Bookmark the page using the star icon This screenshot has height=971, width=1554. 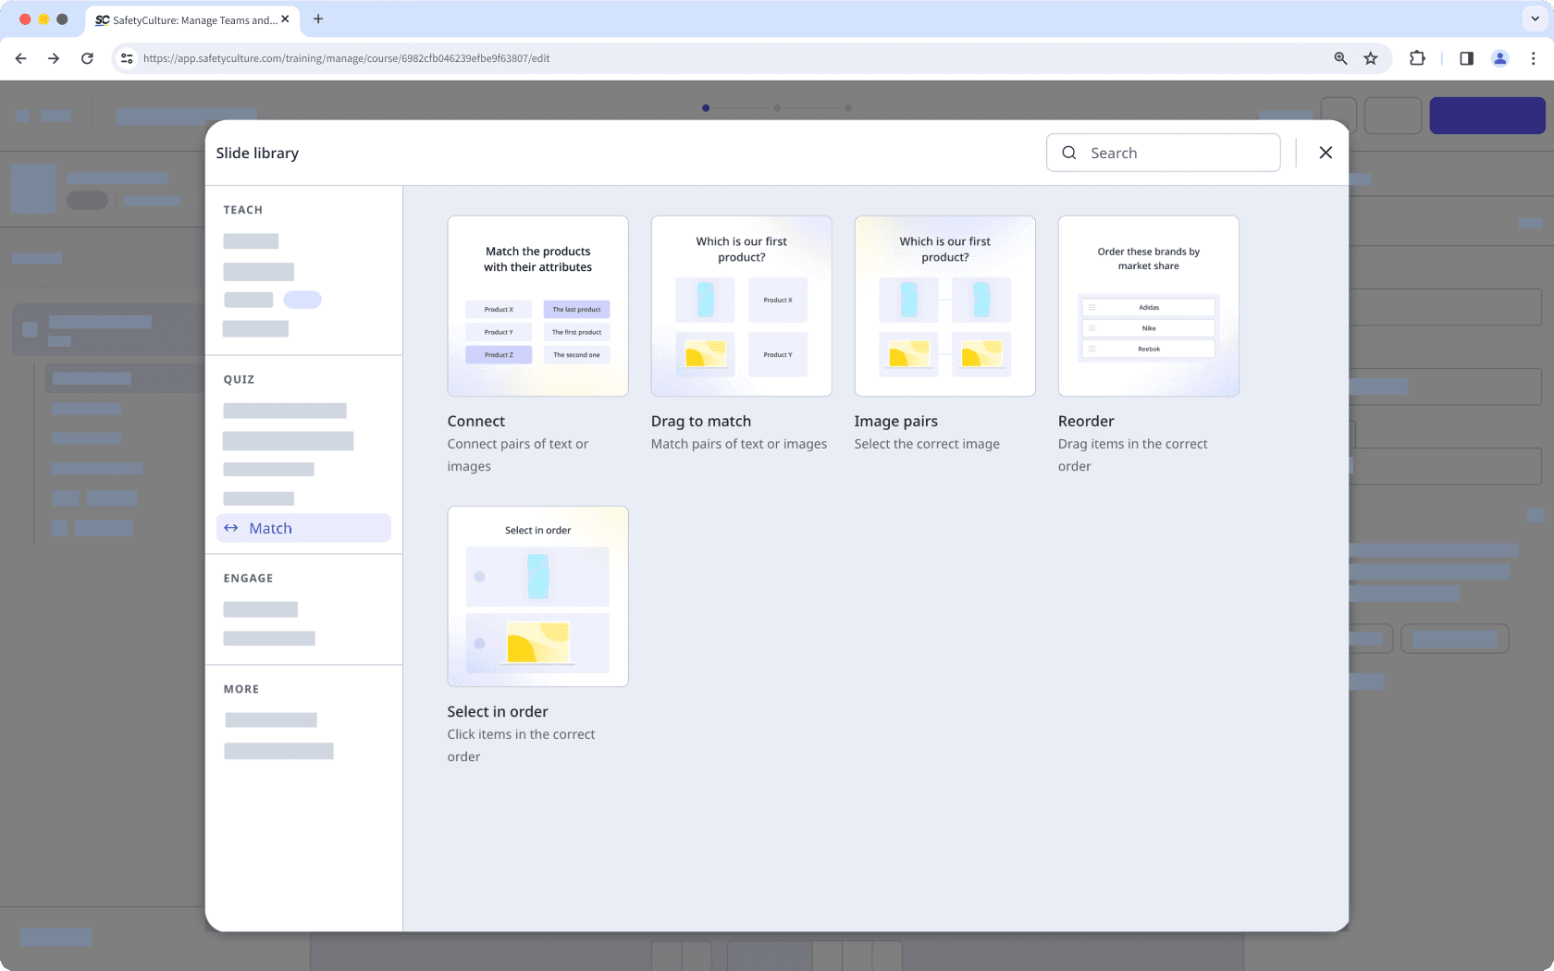pos(1371,57)
